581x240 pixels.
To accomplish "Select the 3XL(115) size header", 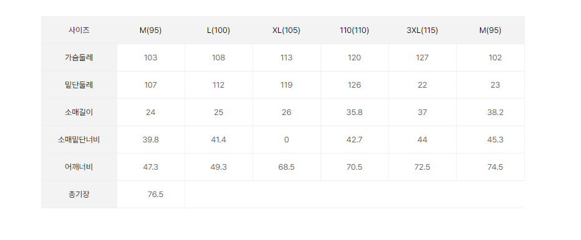I will tap(423, 30).
